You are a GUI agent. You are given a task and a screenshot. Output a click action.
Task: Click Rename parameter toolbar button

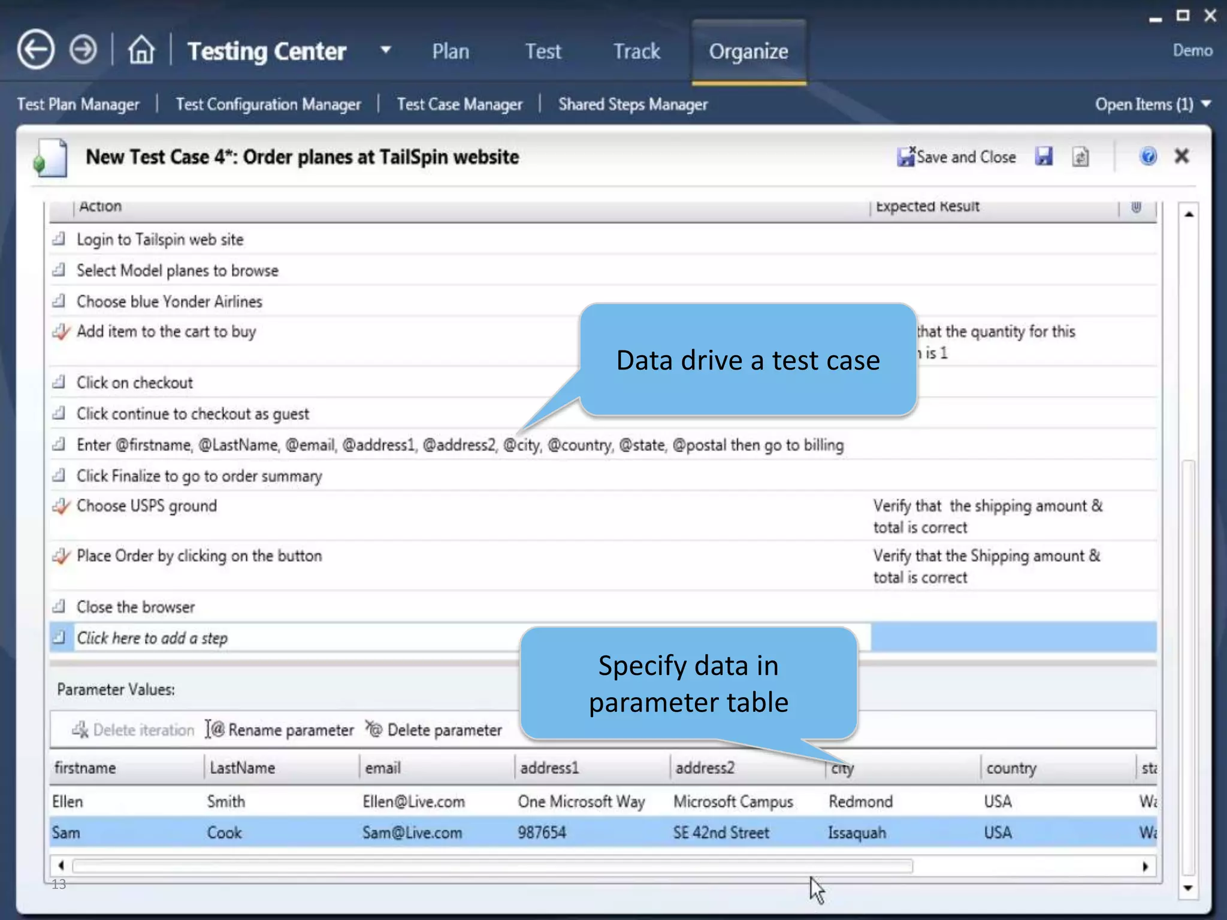280,730
